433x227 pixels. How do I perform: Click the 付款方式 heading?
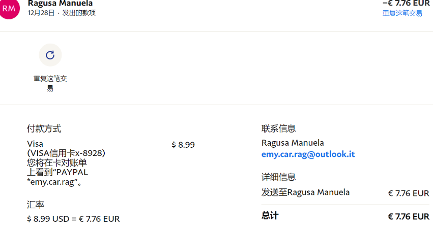tap(44, 128)
